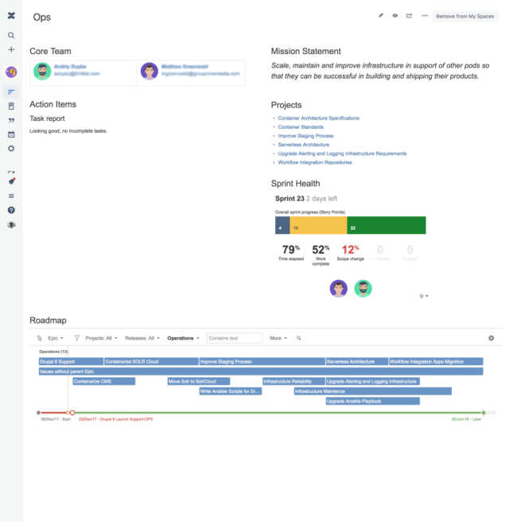This screenshot has width=509, height=525.
Task: Open the user profile avatar in sidebar
Action: click(x=11, y=224)
